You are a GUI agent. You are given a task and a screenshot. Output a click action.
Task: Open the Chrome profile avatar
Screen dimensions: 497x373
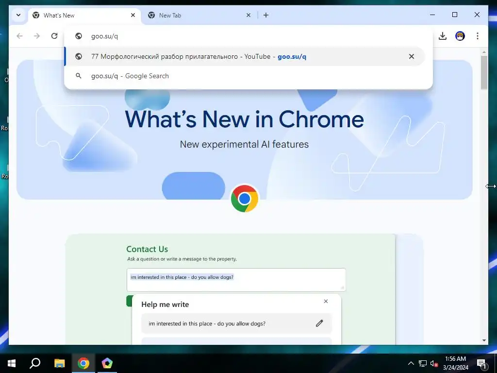coord(460,36)
